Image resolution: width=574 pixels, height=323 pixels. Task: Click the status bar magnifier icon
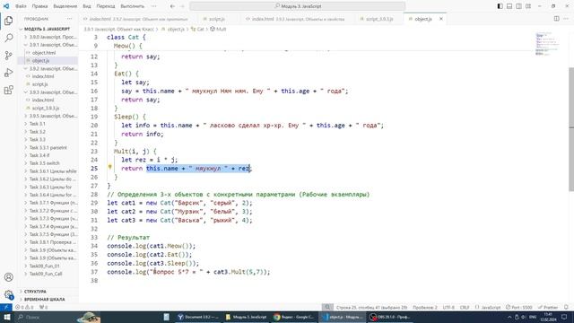coord(327,307)
